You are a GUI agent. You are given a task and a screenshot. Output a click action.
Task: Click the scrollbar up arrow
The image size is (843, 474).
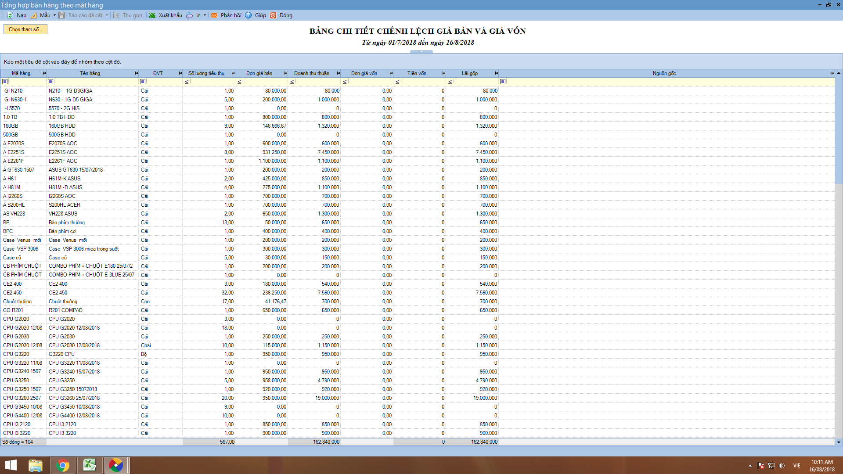click(839, 73)
